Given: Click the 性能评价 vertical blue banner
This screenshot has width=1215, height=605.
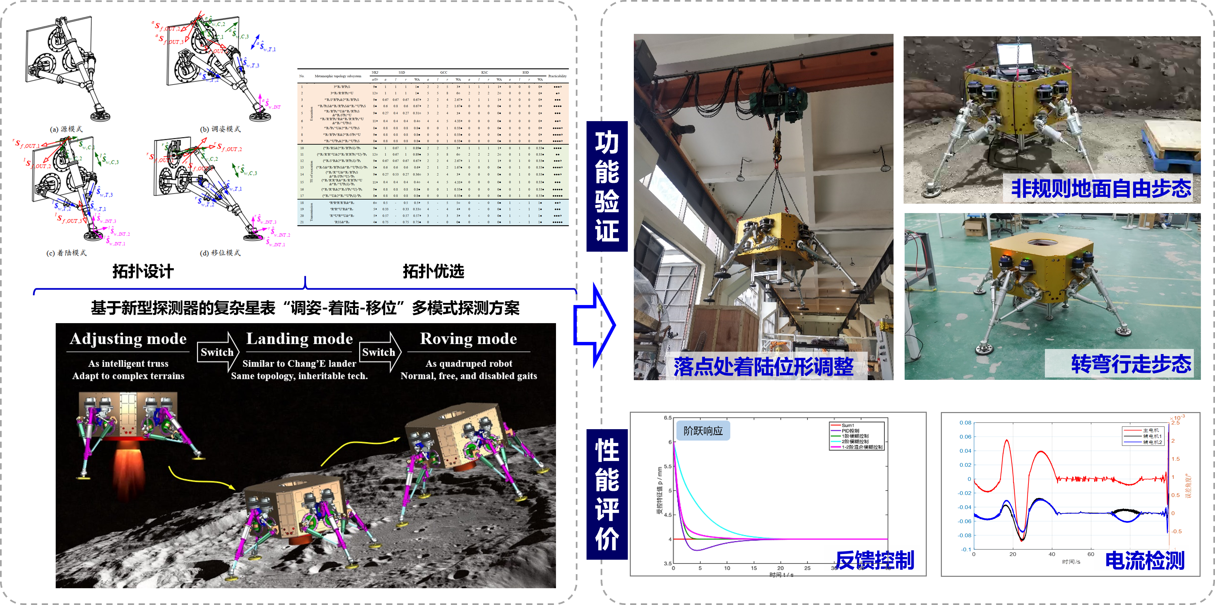Looking at the screenshot, I should pos(607,494).
